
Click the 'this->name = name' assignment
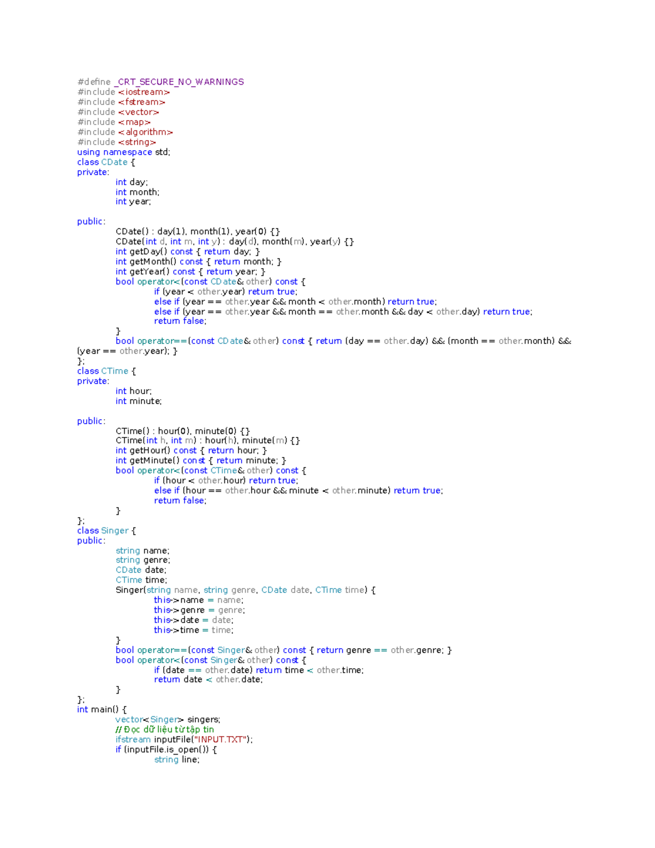click(199, 600)
